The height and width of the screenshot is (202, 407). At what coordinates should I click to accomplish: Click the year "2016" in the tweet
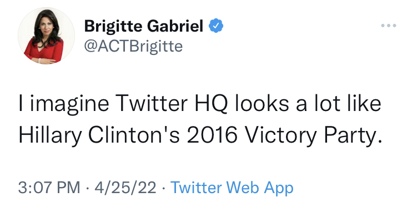coord(212,135)
